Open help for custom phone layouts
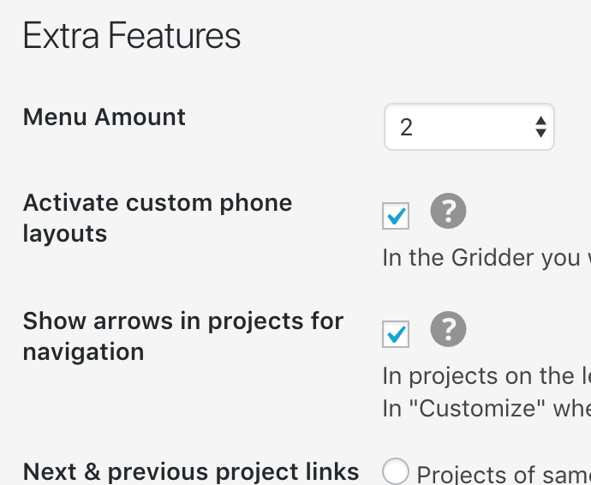Image resolution: width=591 pixels, height=485 pixels. pos(448,211)
